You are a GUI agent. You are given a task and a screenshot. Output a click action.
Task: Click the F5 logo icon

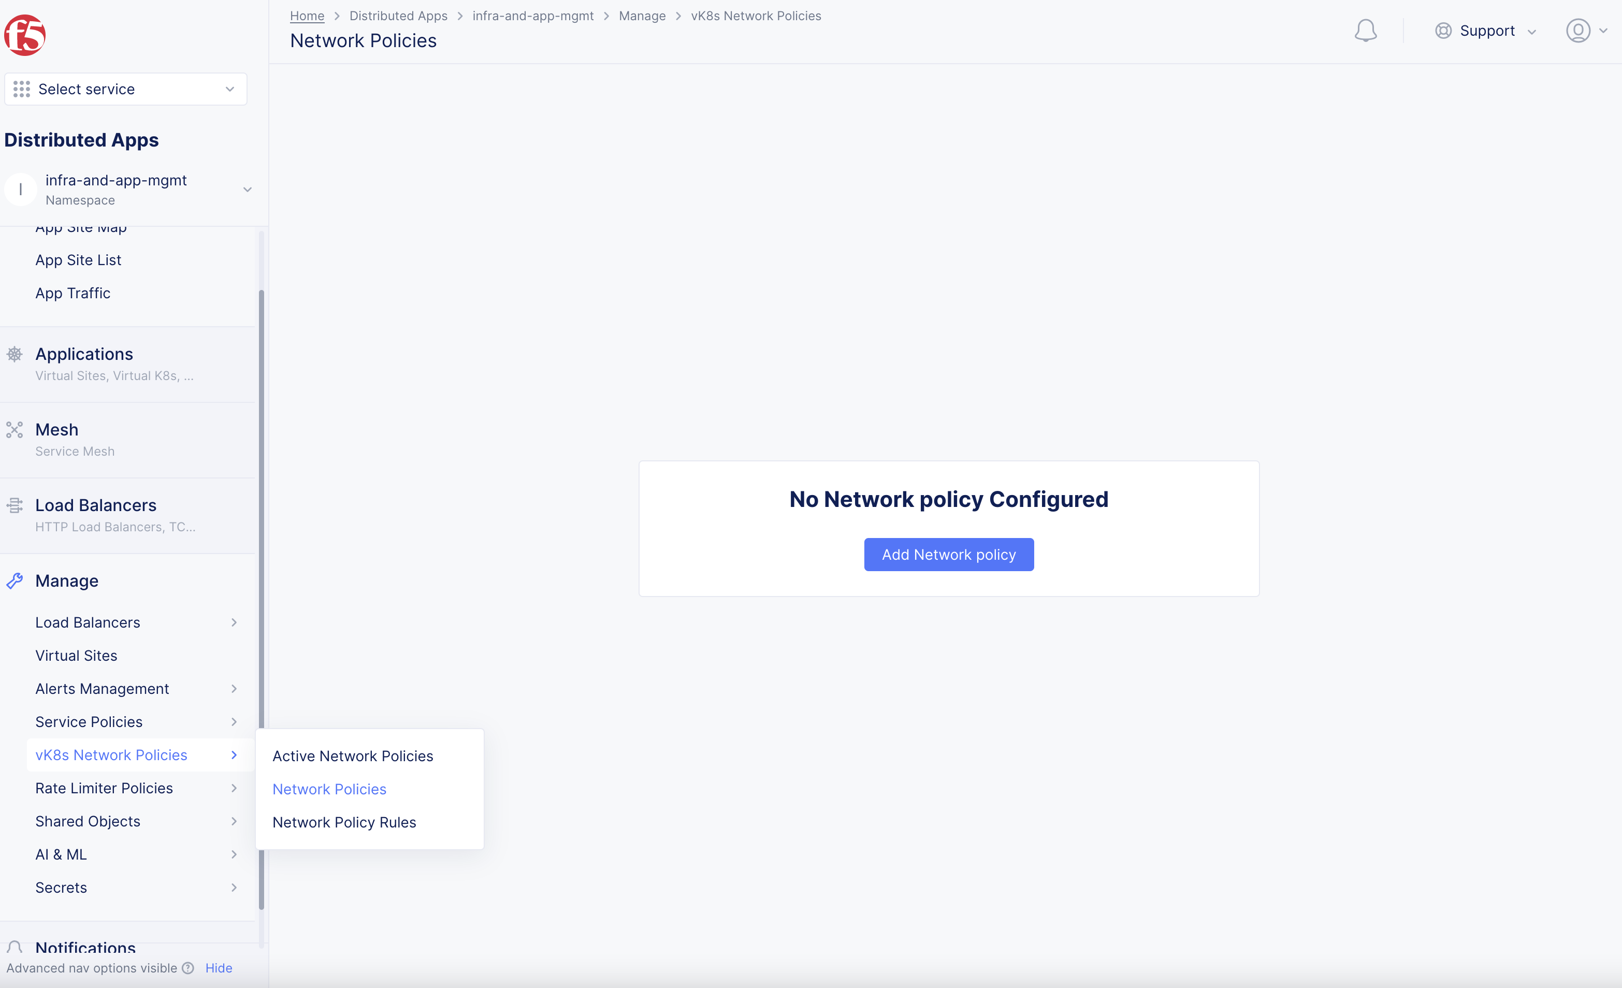tap(25, 35)
